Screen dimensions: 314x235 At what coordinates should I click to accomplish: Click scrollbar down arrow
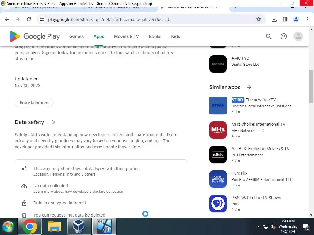[311, 215]
